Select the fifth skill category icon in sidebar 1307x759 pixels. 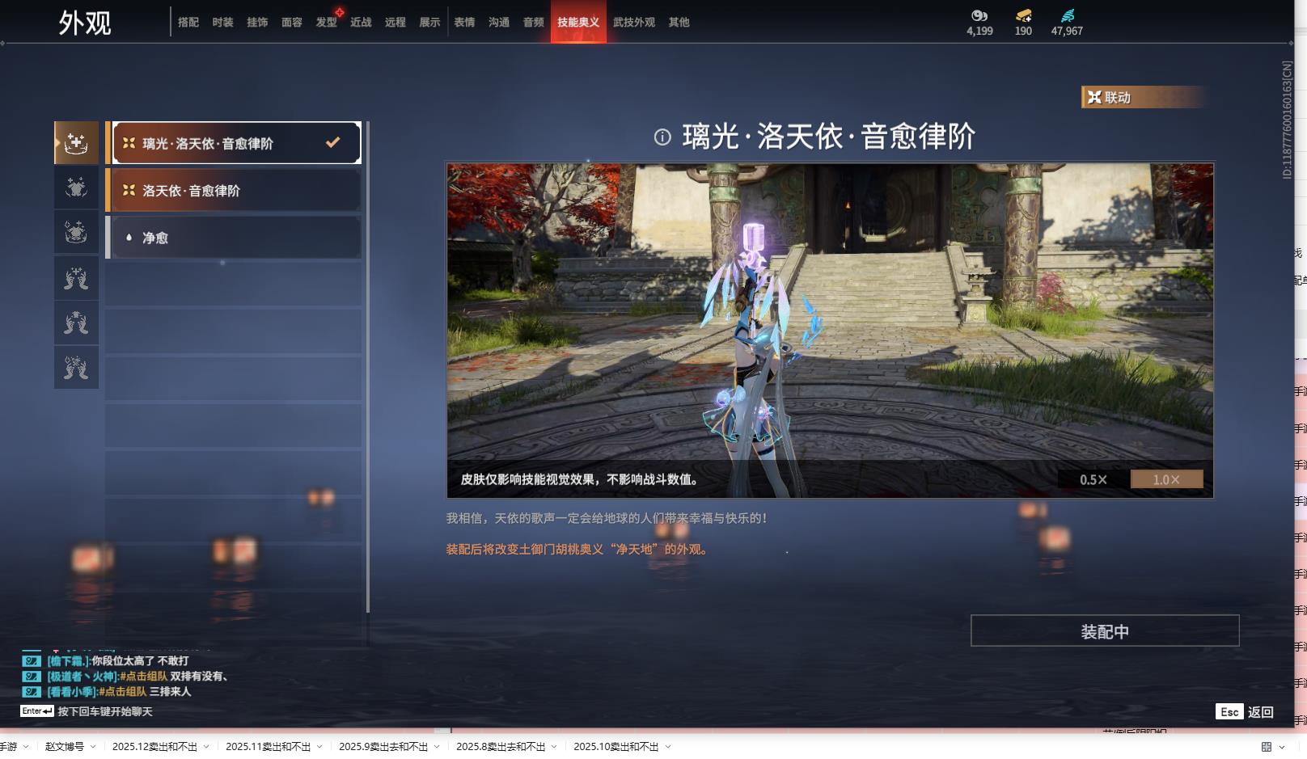pyautogui.click(x=76, y=323)
